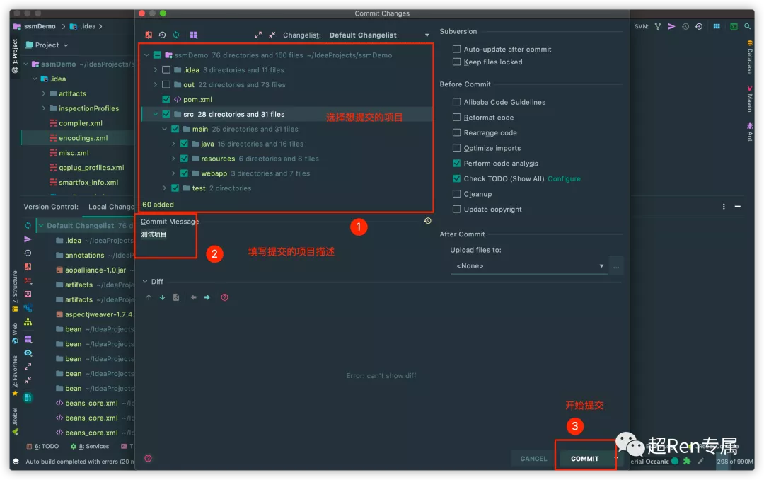Image resolution: width=764 pixels, height=480 pixels.
Task: Refresh changes in commit dialog toolbar
Action: tap(176, 35)
